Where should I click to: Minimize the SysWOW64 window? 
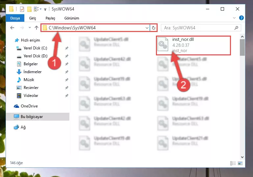pos(208,9)
